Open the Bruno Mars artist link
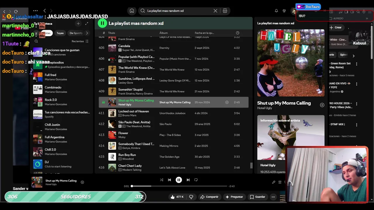 129,116
